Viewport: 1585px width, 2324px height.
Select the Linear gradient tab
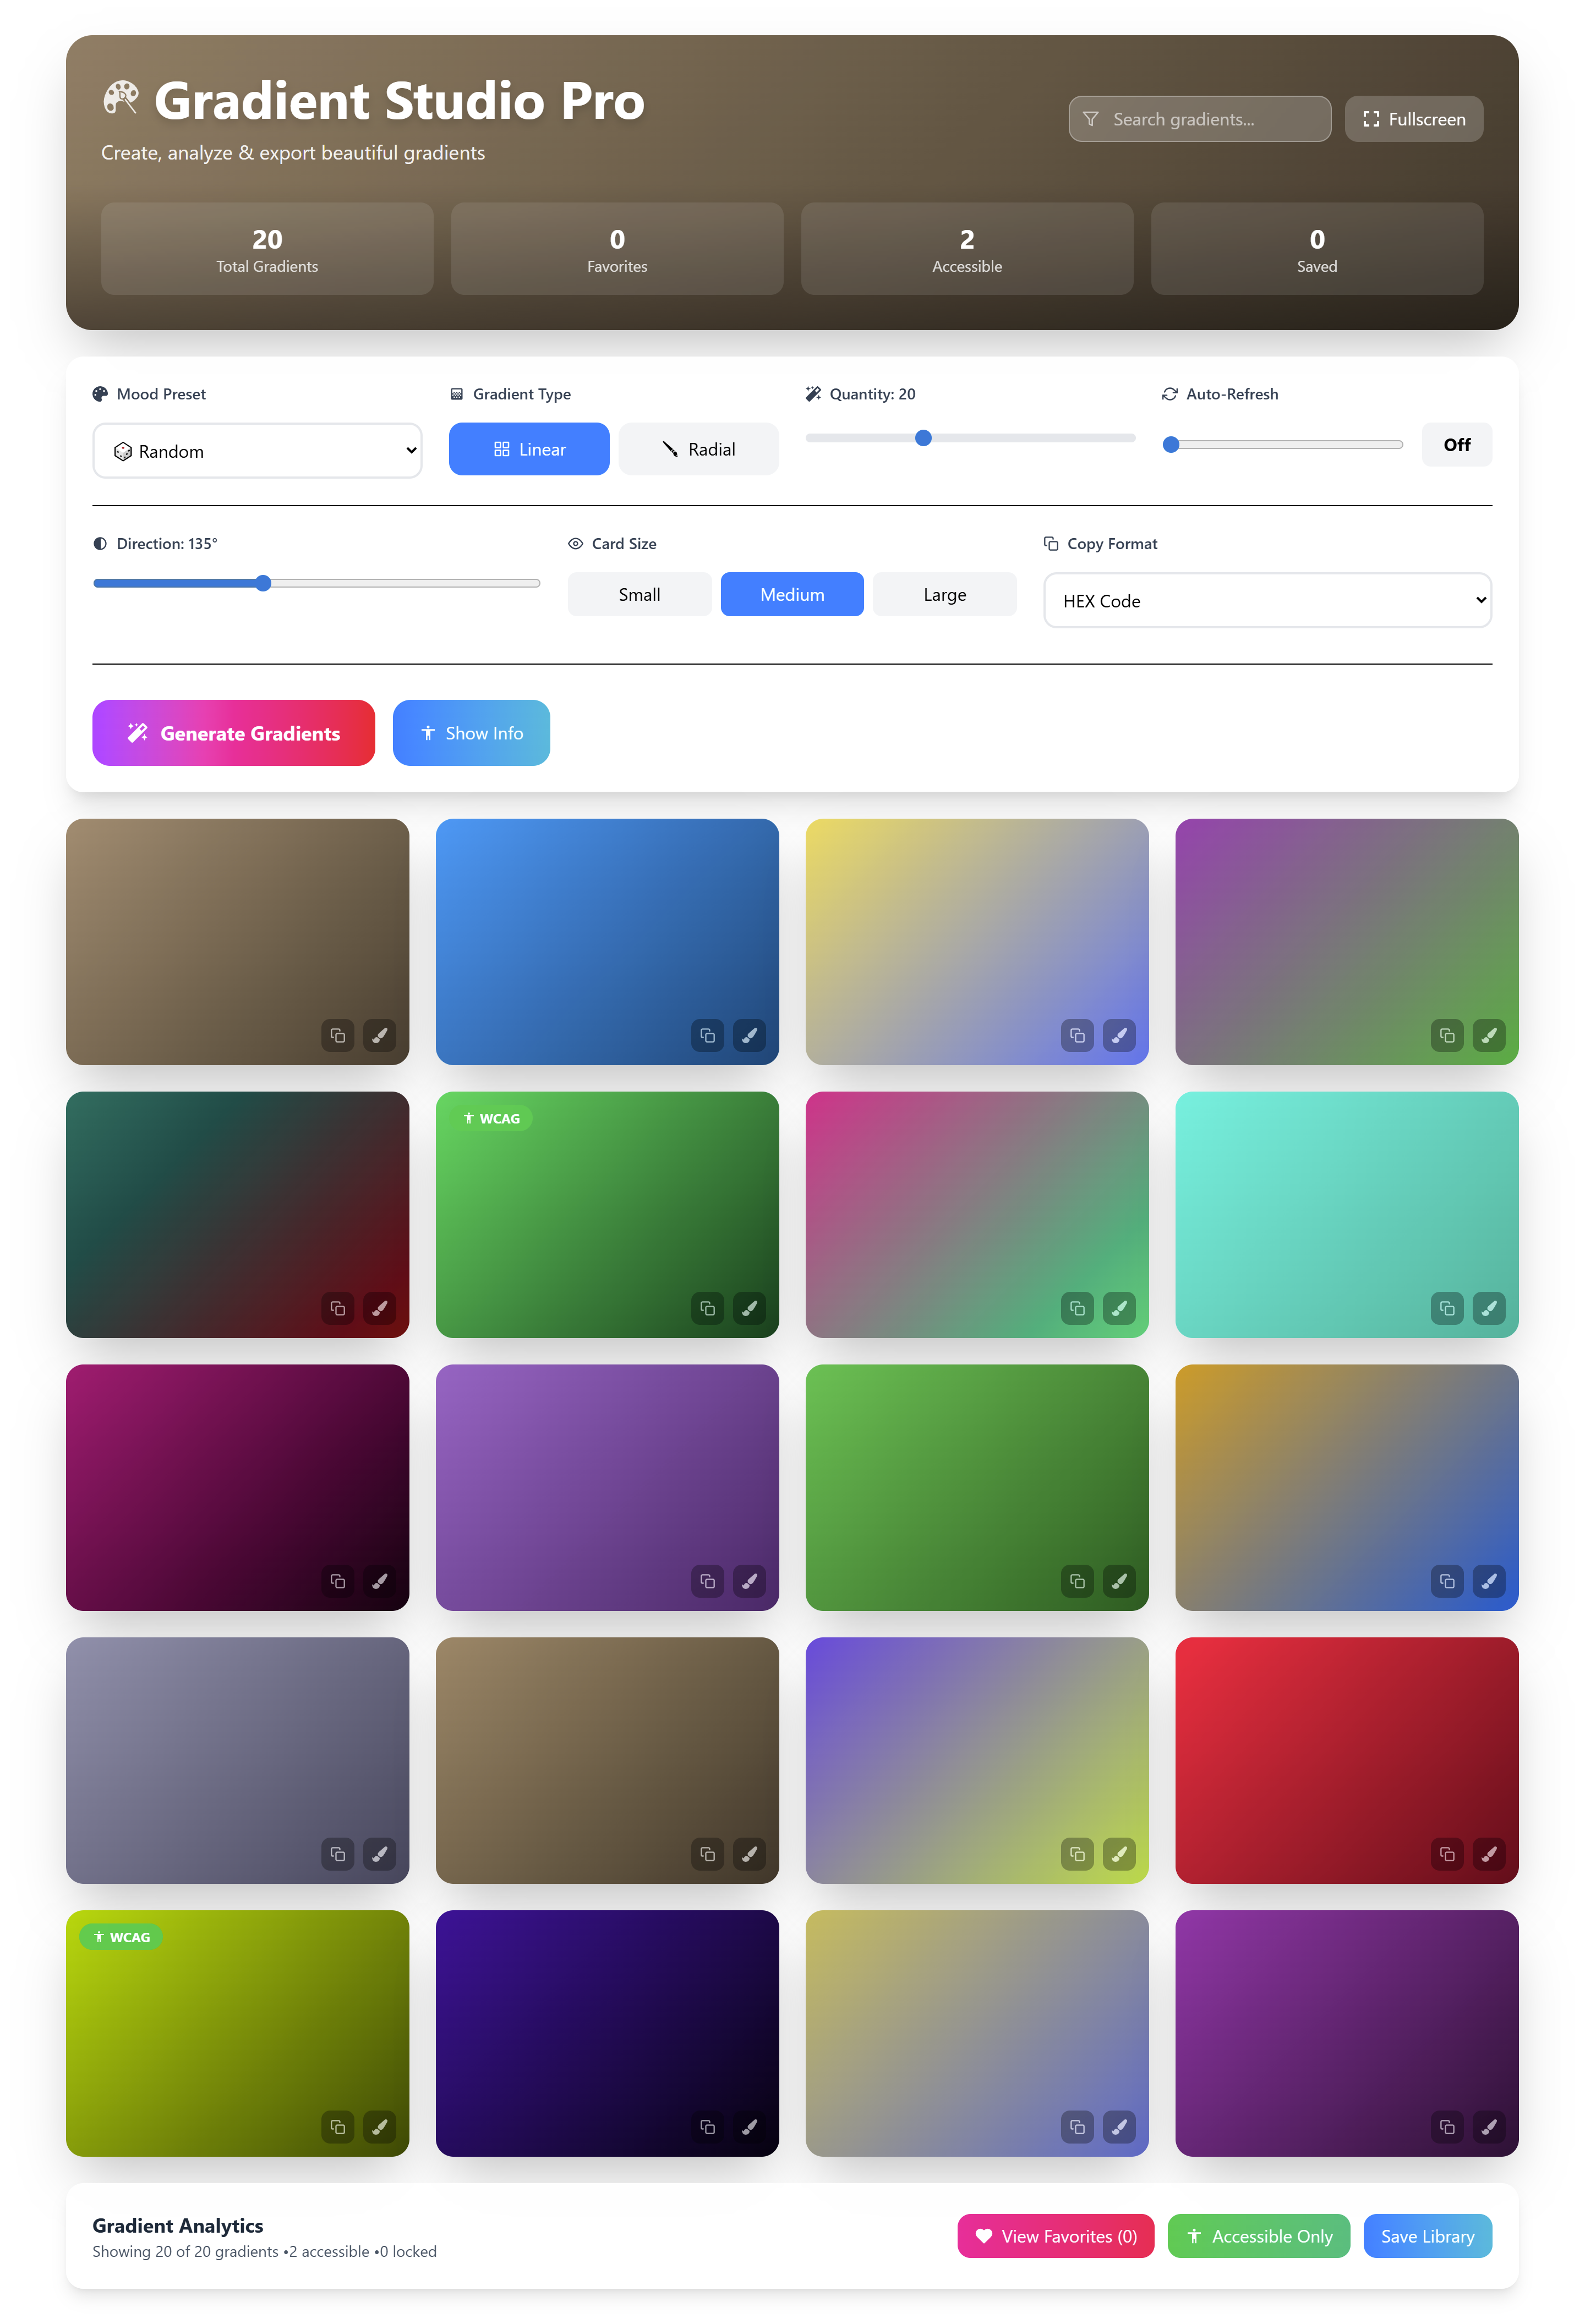point(528,449)
